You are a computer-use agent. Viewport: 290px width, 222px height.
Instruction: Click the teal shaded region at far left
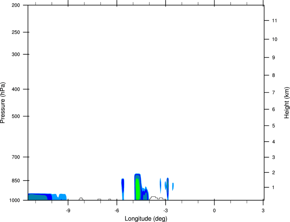coord(38,197)
